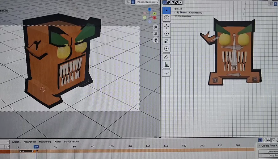Screen dimensions: 278x159
Task: Select the Select Box tool
Action: 166,10
